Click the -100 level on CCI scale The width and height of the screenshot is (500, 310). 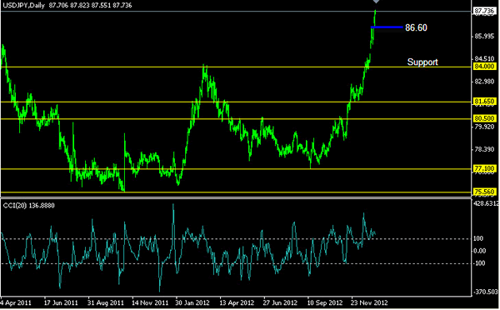[479, 263]
